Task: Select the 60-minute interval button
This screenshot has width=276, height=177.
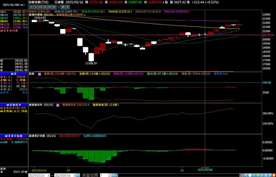Action: (54, 7)
